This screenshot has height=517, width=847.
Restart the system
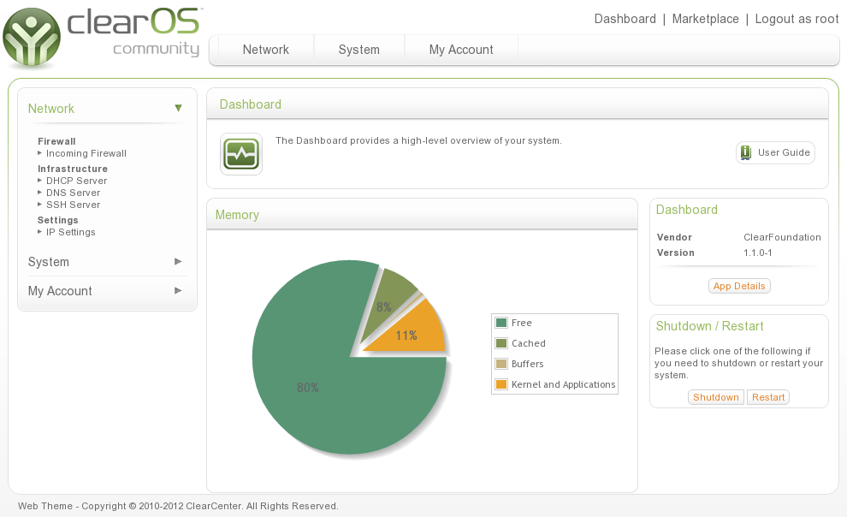click(767, 397)
